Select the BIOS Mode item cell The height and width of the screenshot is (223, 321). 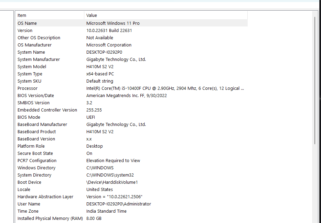point(29,117)
